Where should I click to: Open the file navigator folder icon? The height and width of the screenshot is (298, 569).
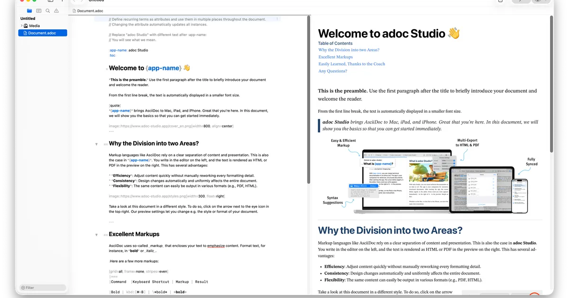pyautogui.click(x=30, y=10)
